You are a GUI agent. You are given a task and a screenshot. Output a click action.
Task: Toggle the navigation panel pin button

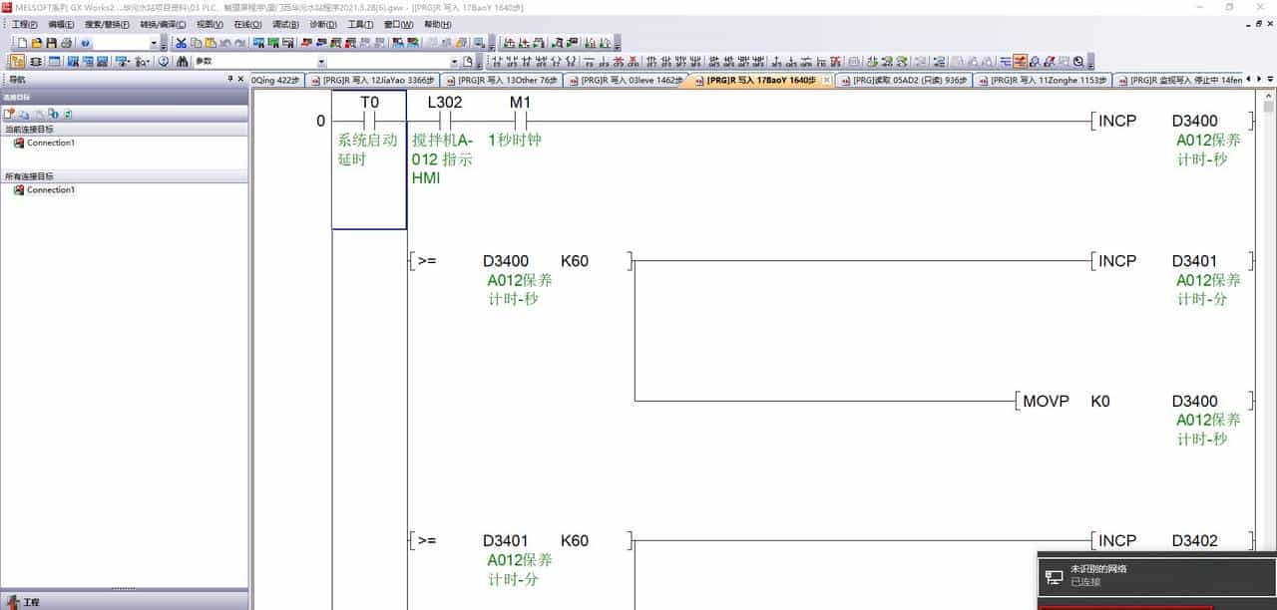click(x=229, y=79)
